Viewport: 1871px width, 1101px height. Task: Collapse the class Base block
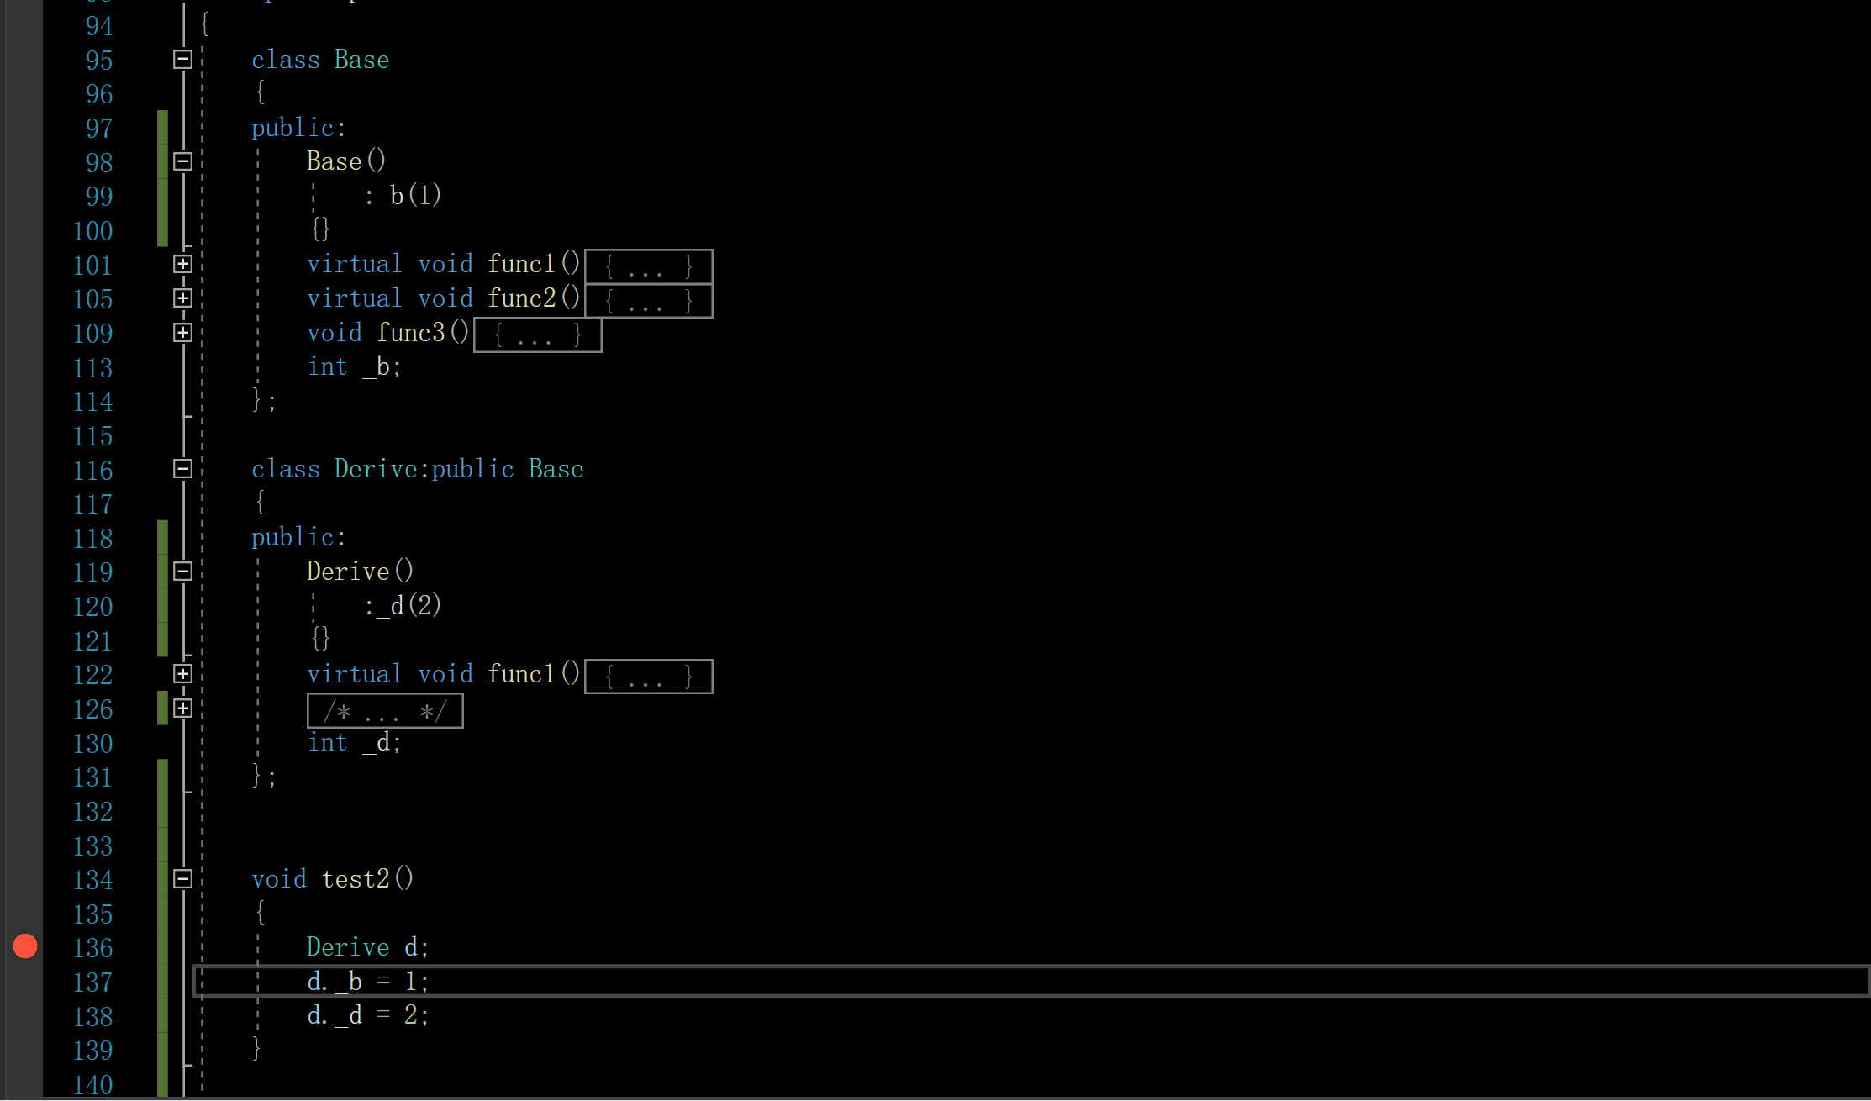point(182,60)
